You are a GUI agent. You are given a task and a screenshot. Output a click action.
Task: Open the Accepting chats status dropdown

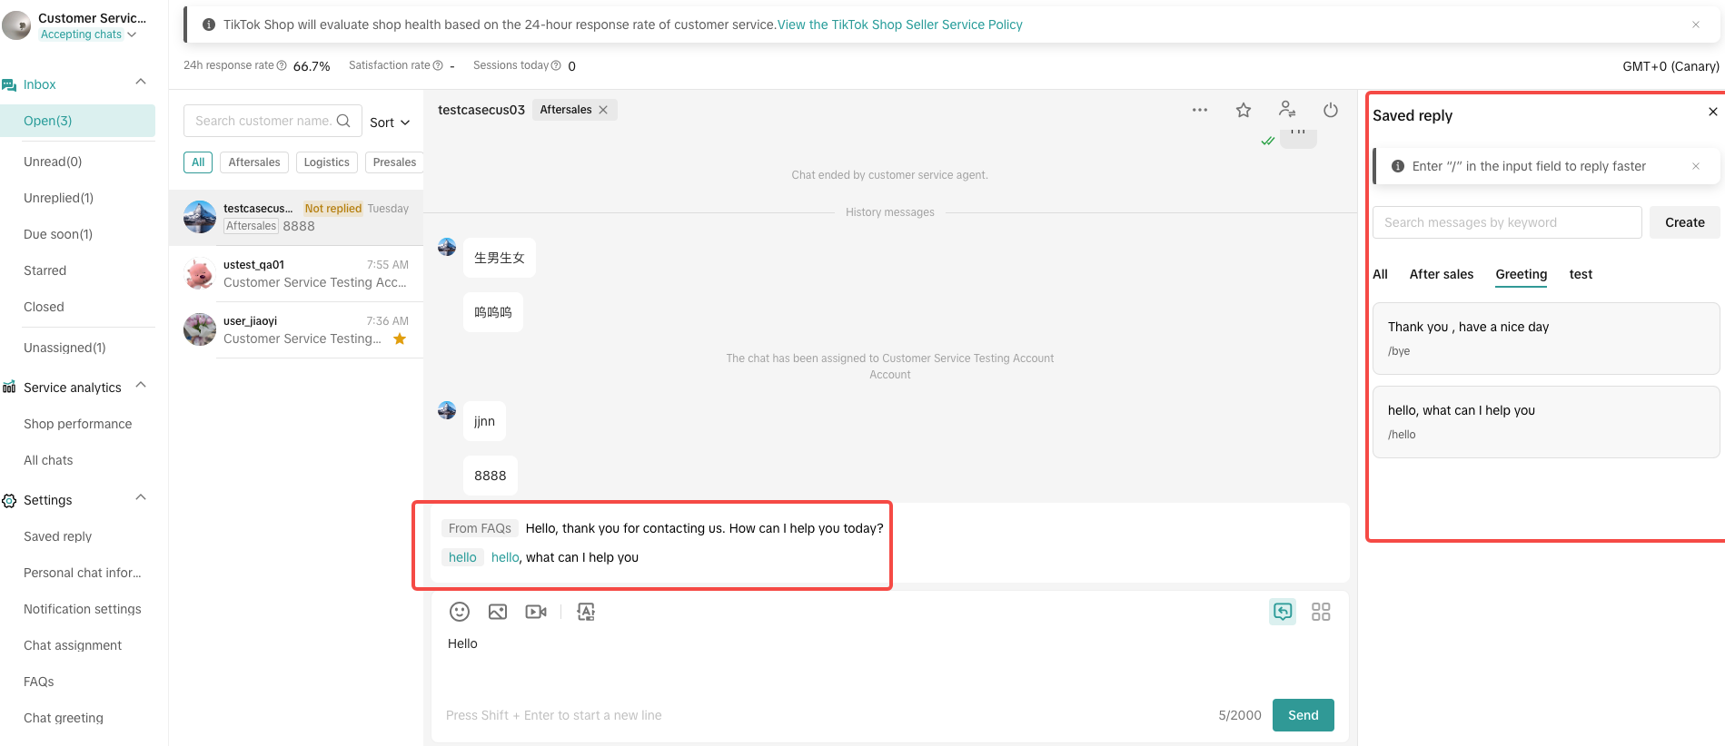(x=88, y=34)
